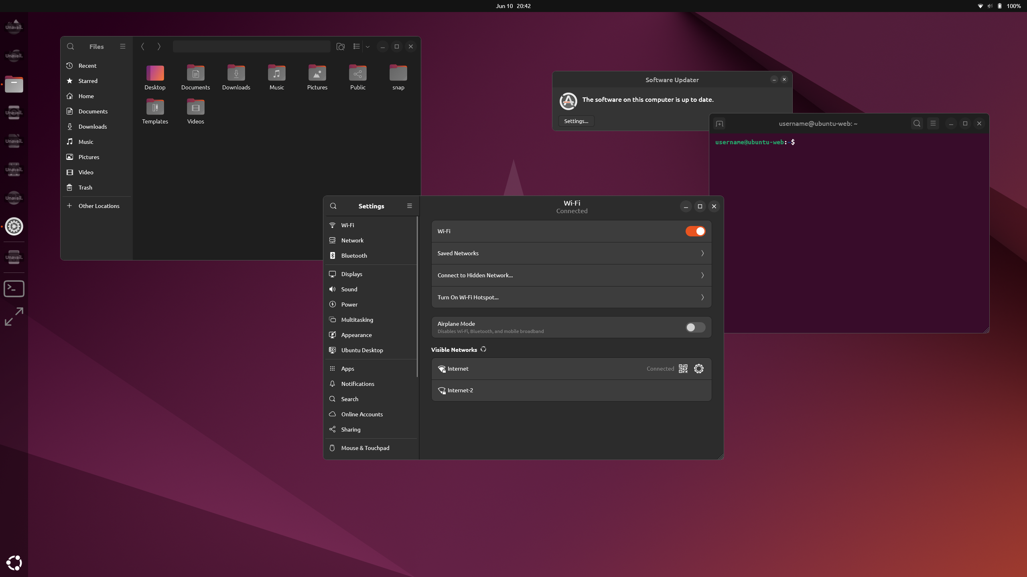Open Saved Networks
1027x577 pixels.
coord(571,253)
